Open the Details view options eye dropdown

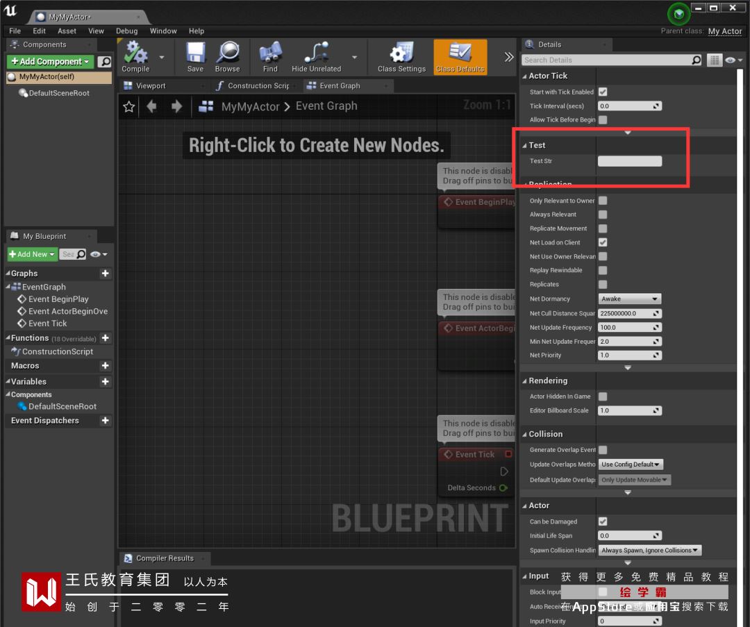(733, 60)
